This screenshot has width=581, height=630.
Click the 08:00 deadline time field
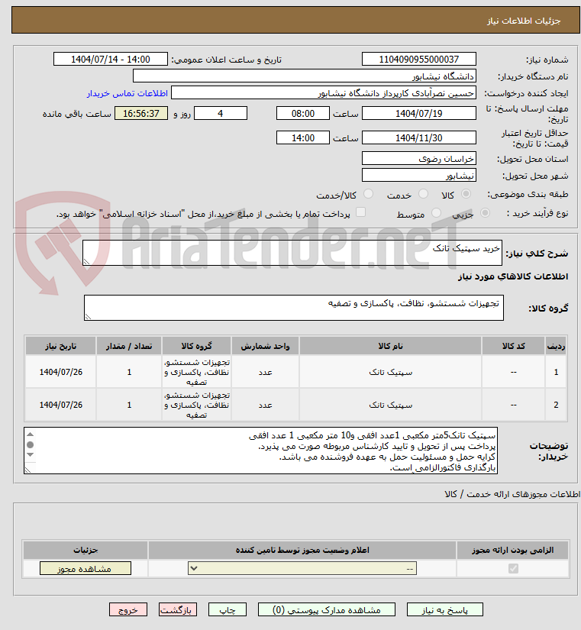[303, 113]
